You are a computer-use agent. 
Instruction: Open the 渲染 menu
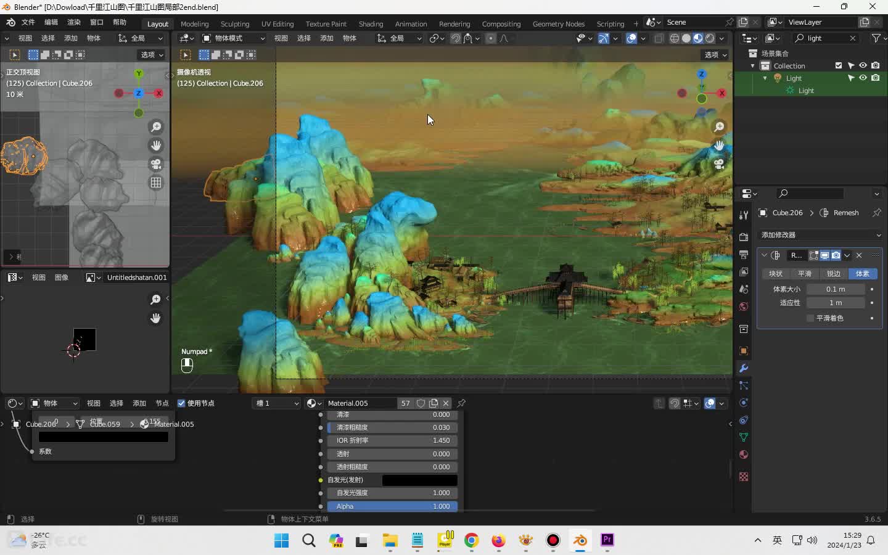coord(74,22)
